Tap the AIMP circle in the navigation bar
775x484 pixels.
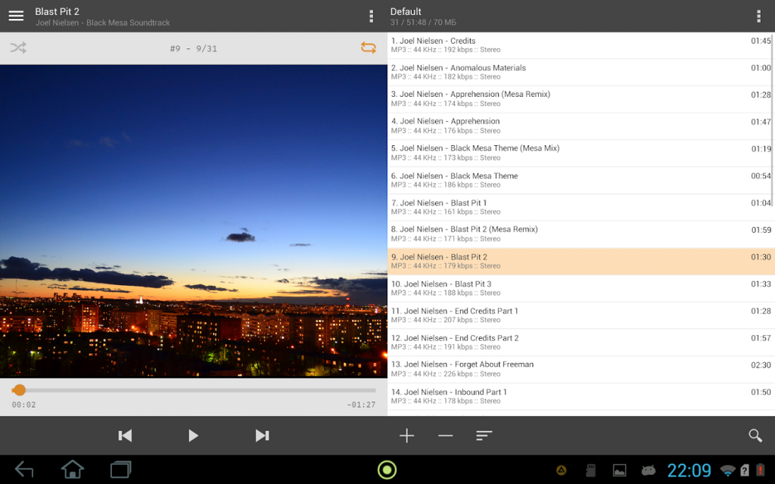386,470
